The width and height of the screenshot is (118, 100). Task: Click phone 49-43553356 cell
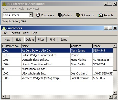point(103,60)
